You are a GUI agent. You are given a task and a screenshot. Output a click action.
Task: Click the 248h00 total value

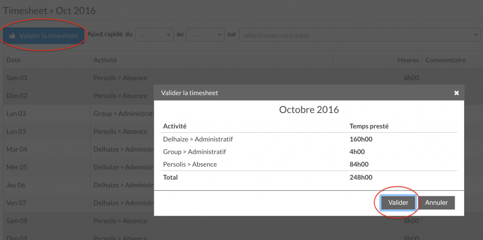point(361,177)
